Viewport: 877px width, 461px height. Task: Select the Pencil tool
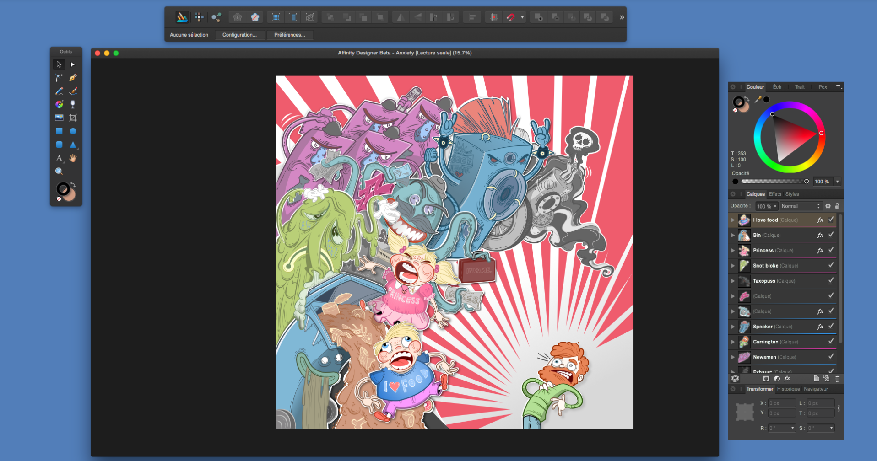click(x=59, y=91)
